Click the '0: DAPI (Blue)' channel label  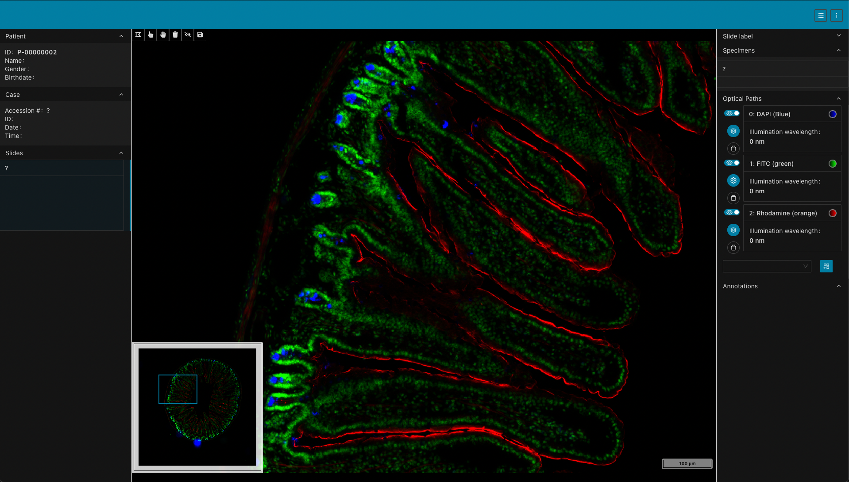(769, 114)
